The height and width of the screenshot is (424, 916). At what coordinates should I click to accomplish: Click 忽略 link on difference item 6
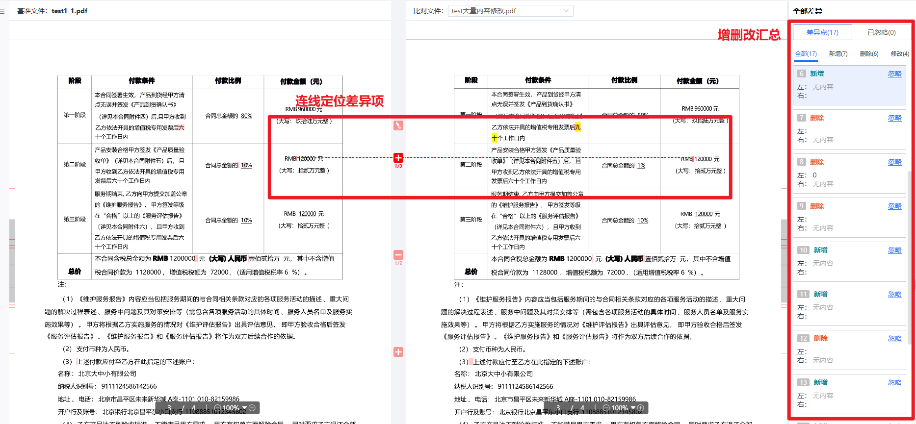tap(894, 74)
